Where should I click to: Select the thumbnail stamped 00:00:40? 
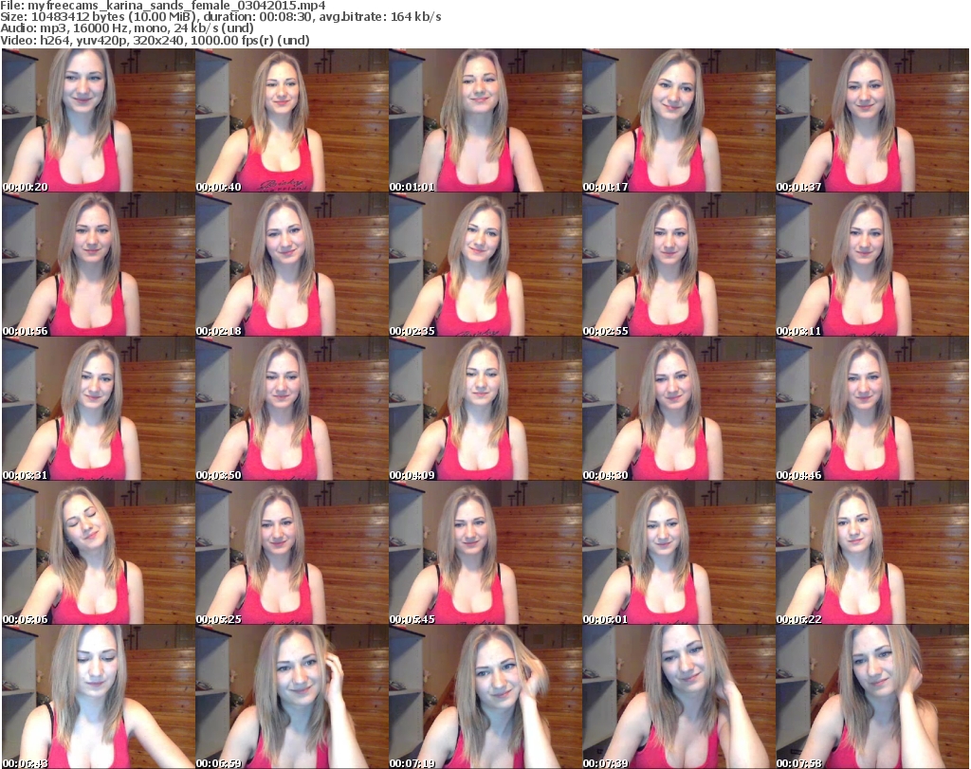292,120
